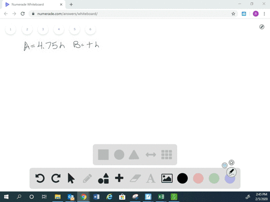Click the plus add tool

coord(119,178)
